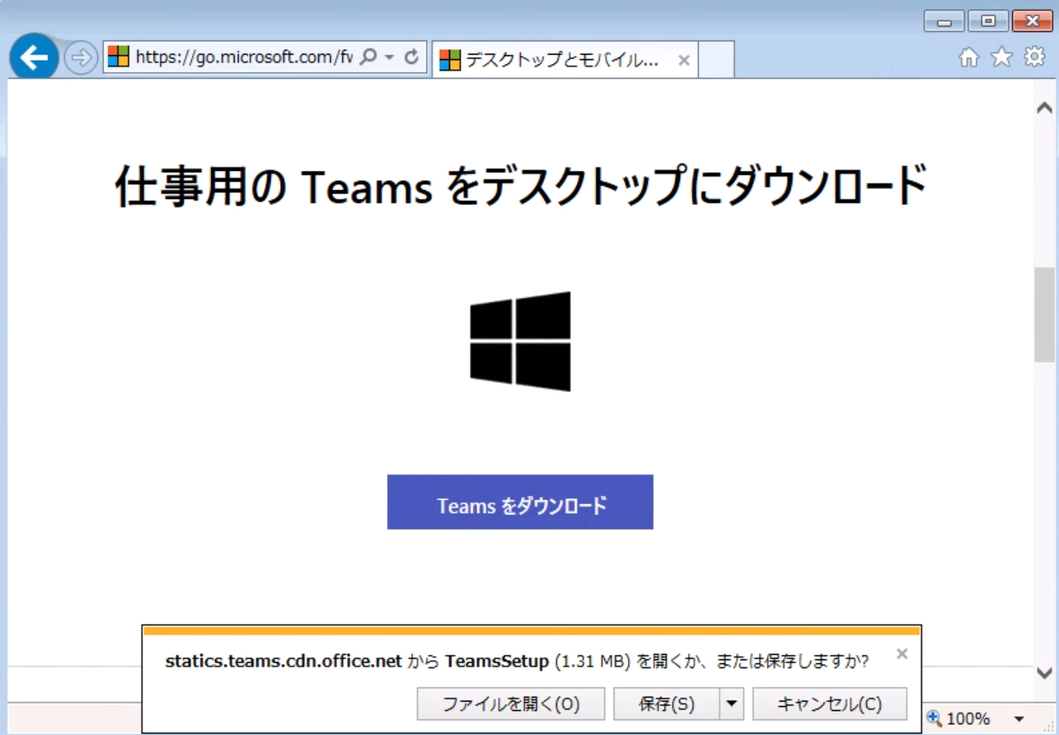Viewport: 1059px width, 735px height.
Task: Click the 100% zoom level text
Action: pos(968,719)
